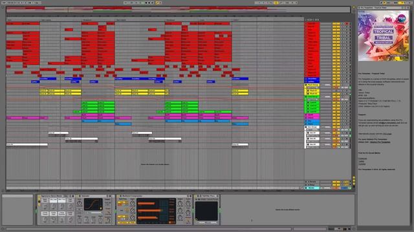Click Saturator's save preset icon

110,196
